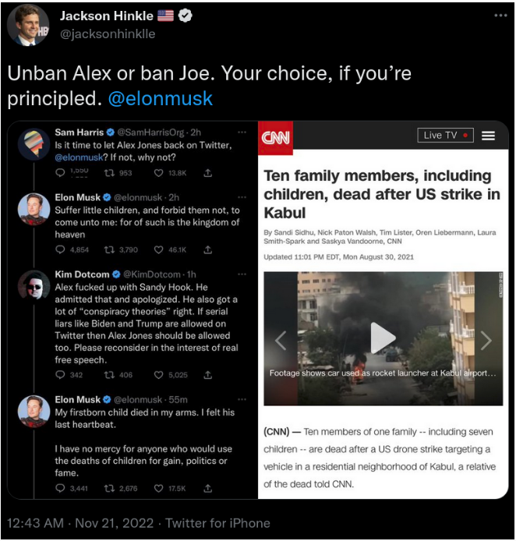Screen dimensions: 516x541
Task: Click reply icon with 3,441 replies
Action: pos(61,489)
